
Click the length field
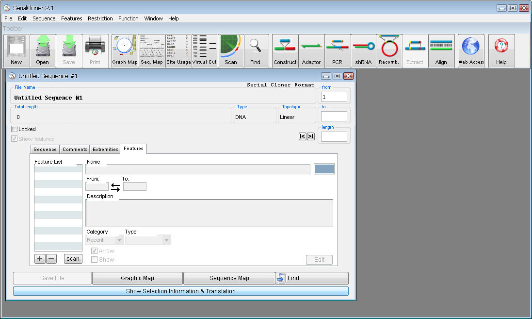tap(334, 136)
